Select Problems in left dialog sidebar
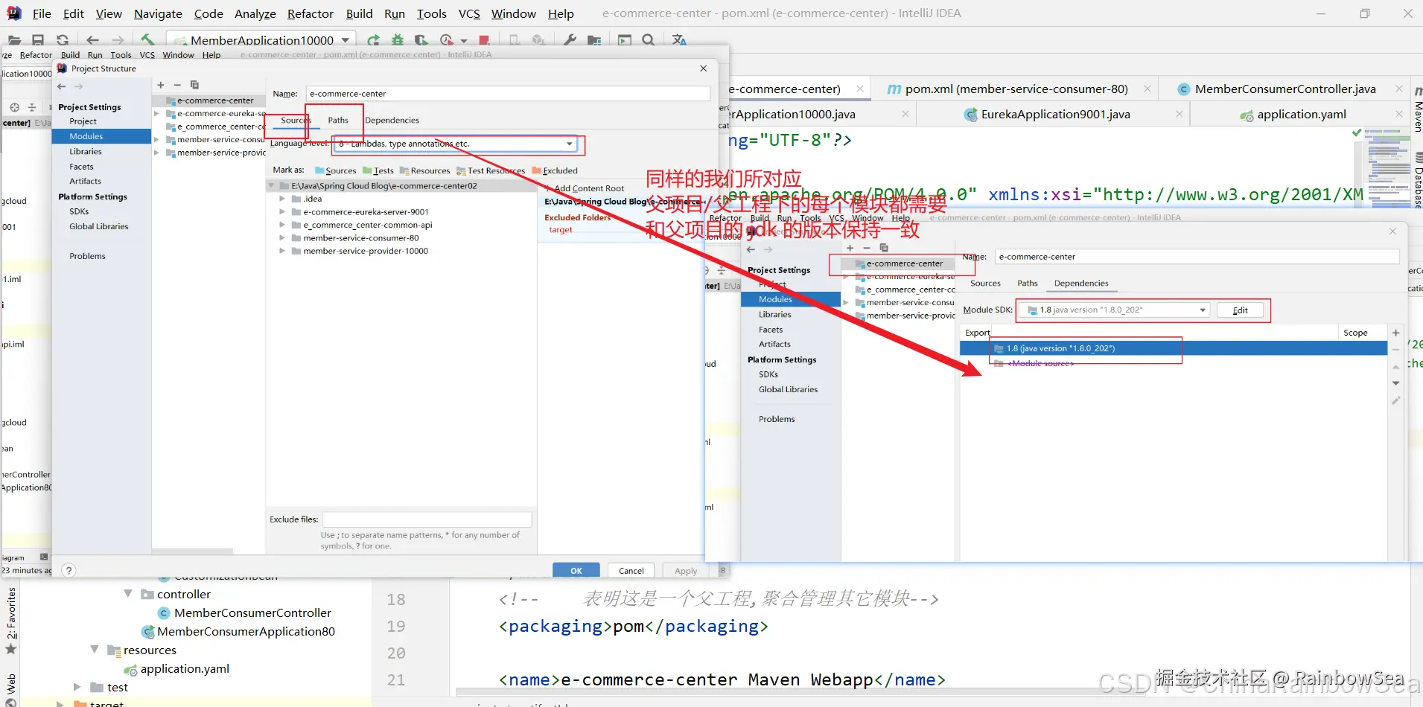Image resolution: width=1423 pixels, height=707 pixels. 88,256
